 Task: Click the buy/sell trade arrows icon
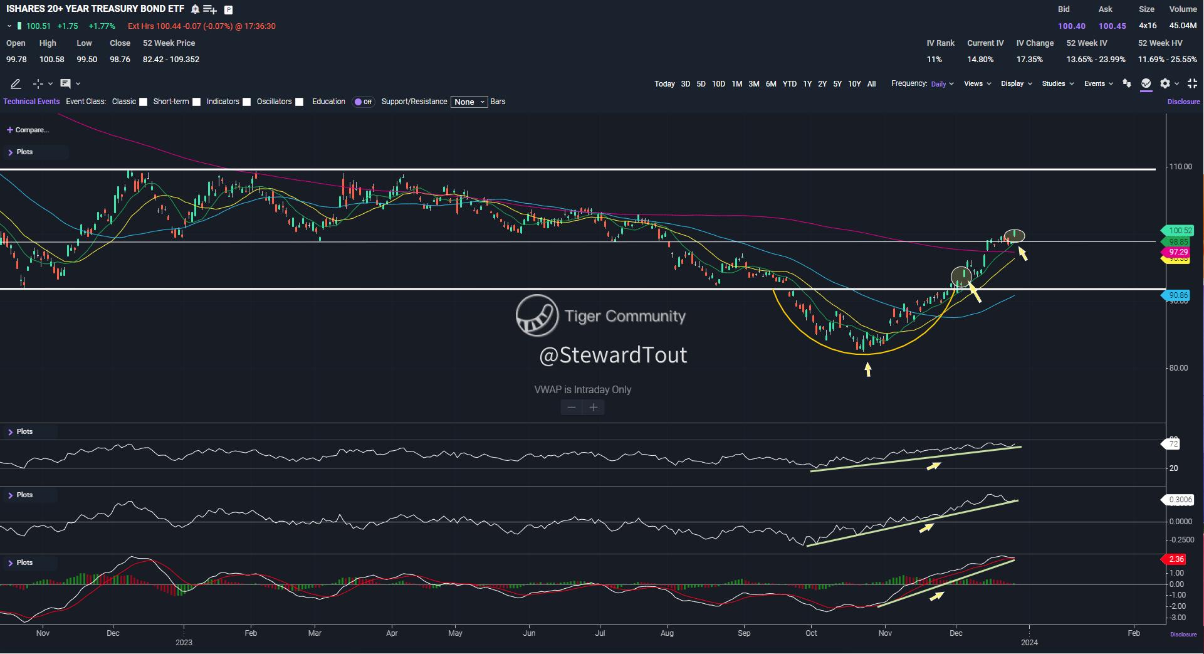(x=1127, y=83)
